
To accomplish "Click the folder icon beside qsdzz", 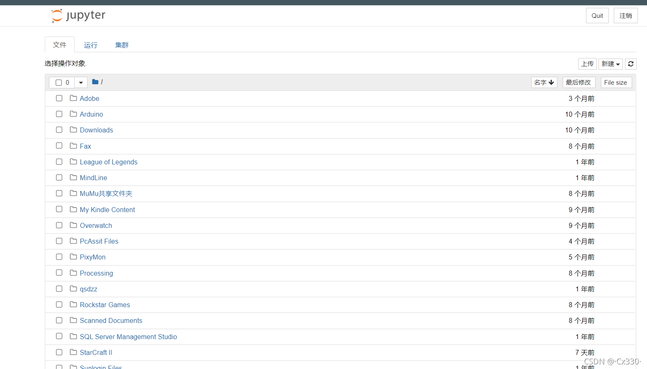I will click(73, 289).
